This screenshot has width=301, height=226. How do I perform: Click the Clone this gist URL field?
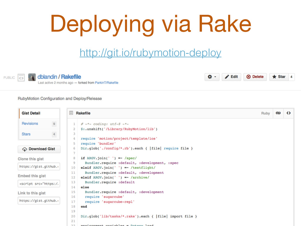pos(39,167)
